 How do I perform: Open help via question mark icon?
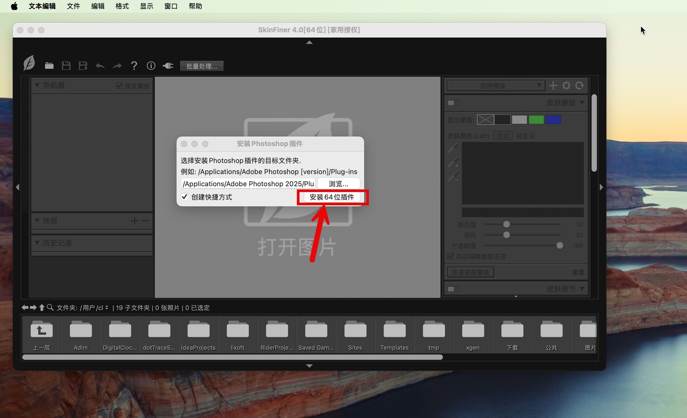[134, 66]
